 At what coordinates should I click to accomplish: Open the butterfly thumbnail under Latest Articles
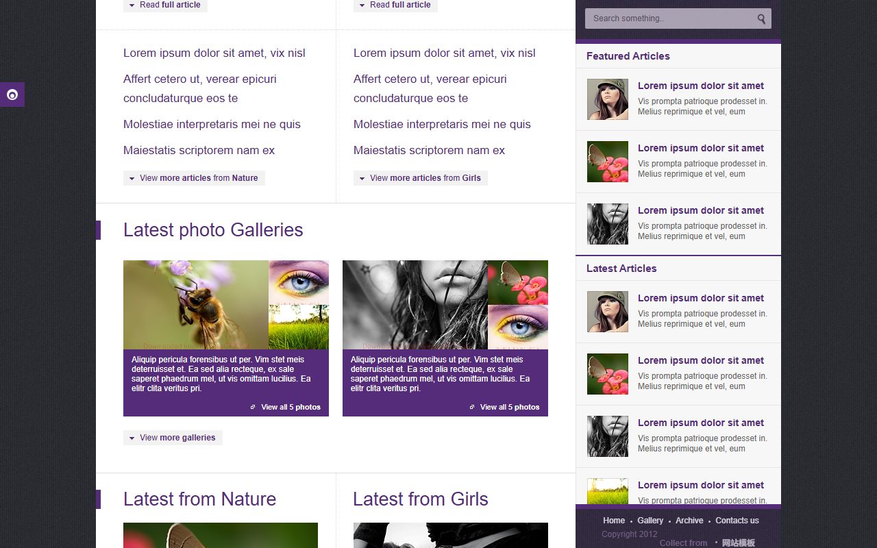tap(608, 374)
